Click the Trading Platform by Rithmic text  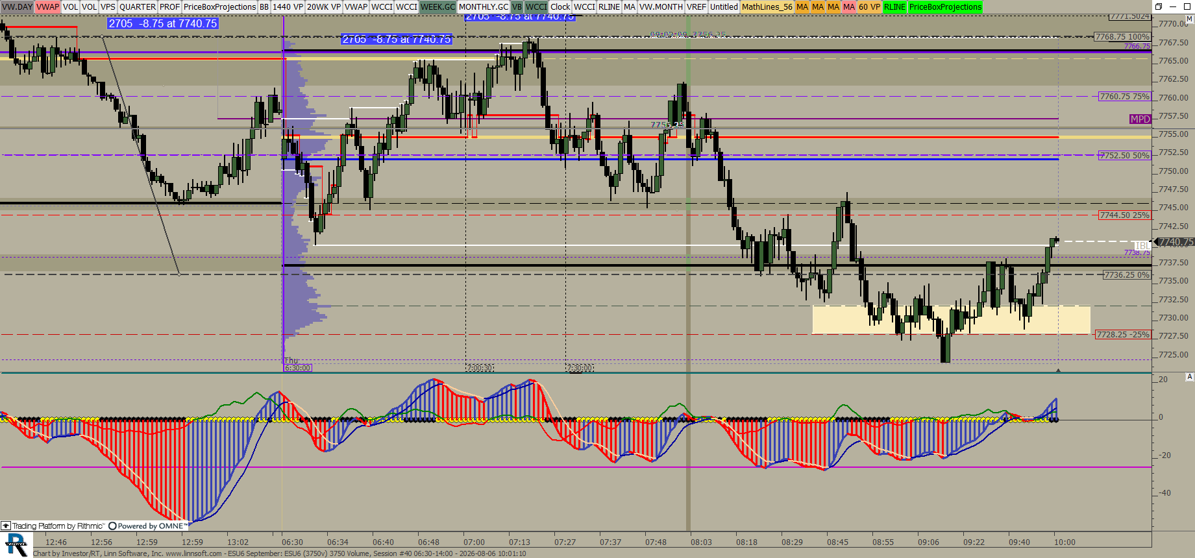click(58, 526)
